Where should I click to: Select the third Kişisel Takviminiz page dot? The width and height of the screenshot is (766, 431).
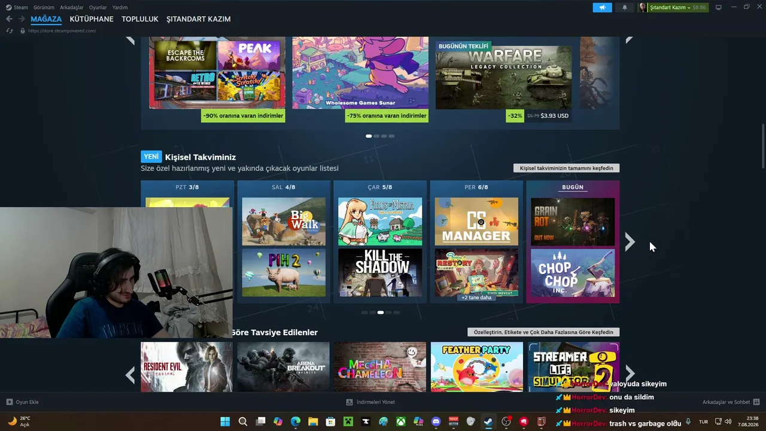(380, 312)
